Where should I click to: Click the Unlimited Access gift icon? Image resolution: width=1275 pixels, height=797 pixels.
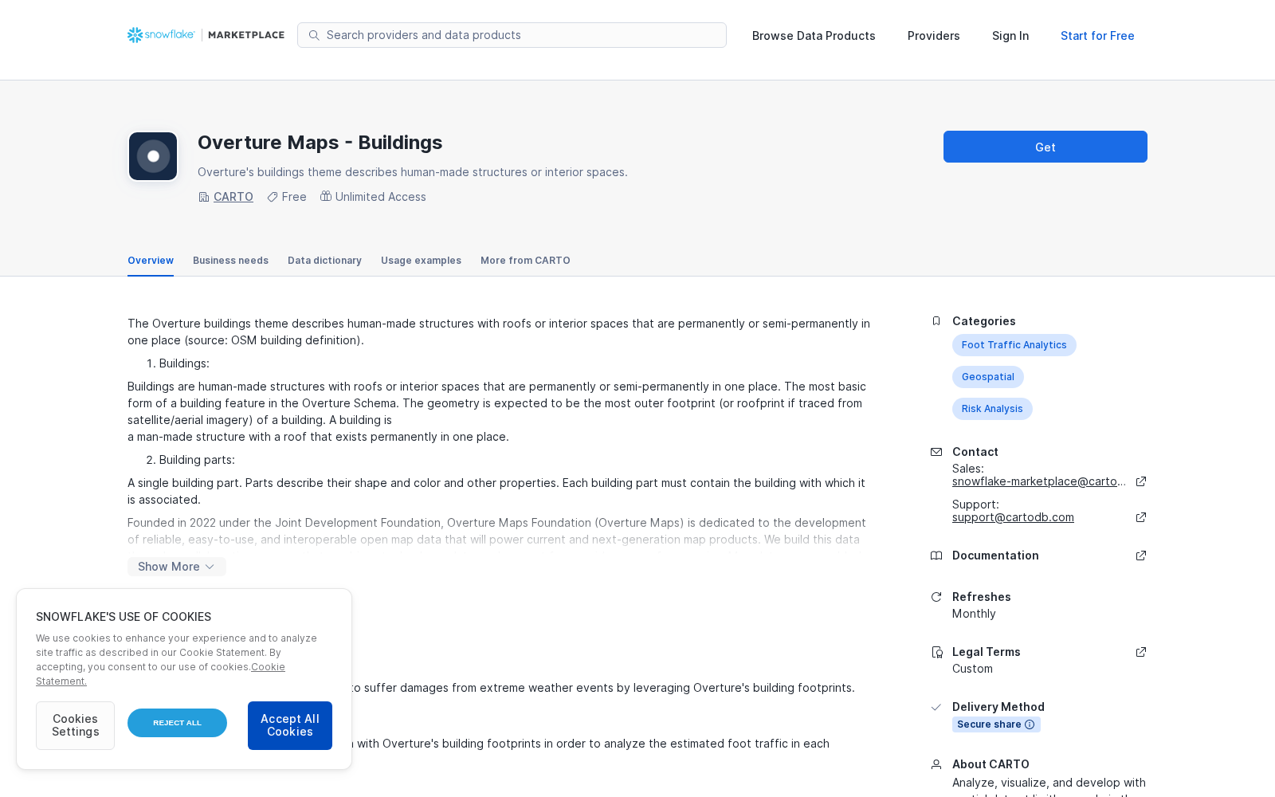(326, 196)
